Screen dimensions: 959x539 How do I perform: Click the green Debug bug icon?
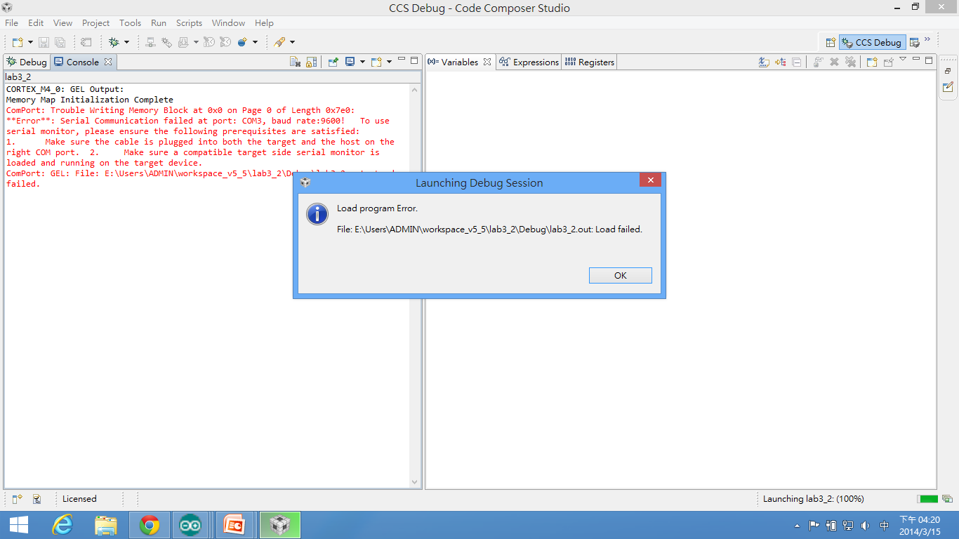coord(114,42)
